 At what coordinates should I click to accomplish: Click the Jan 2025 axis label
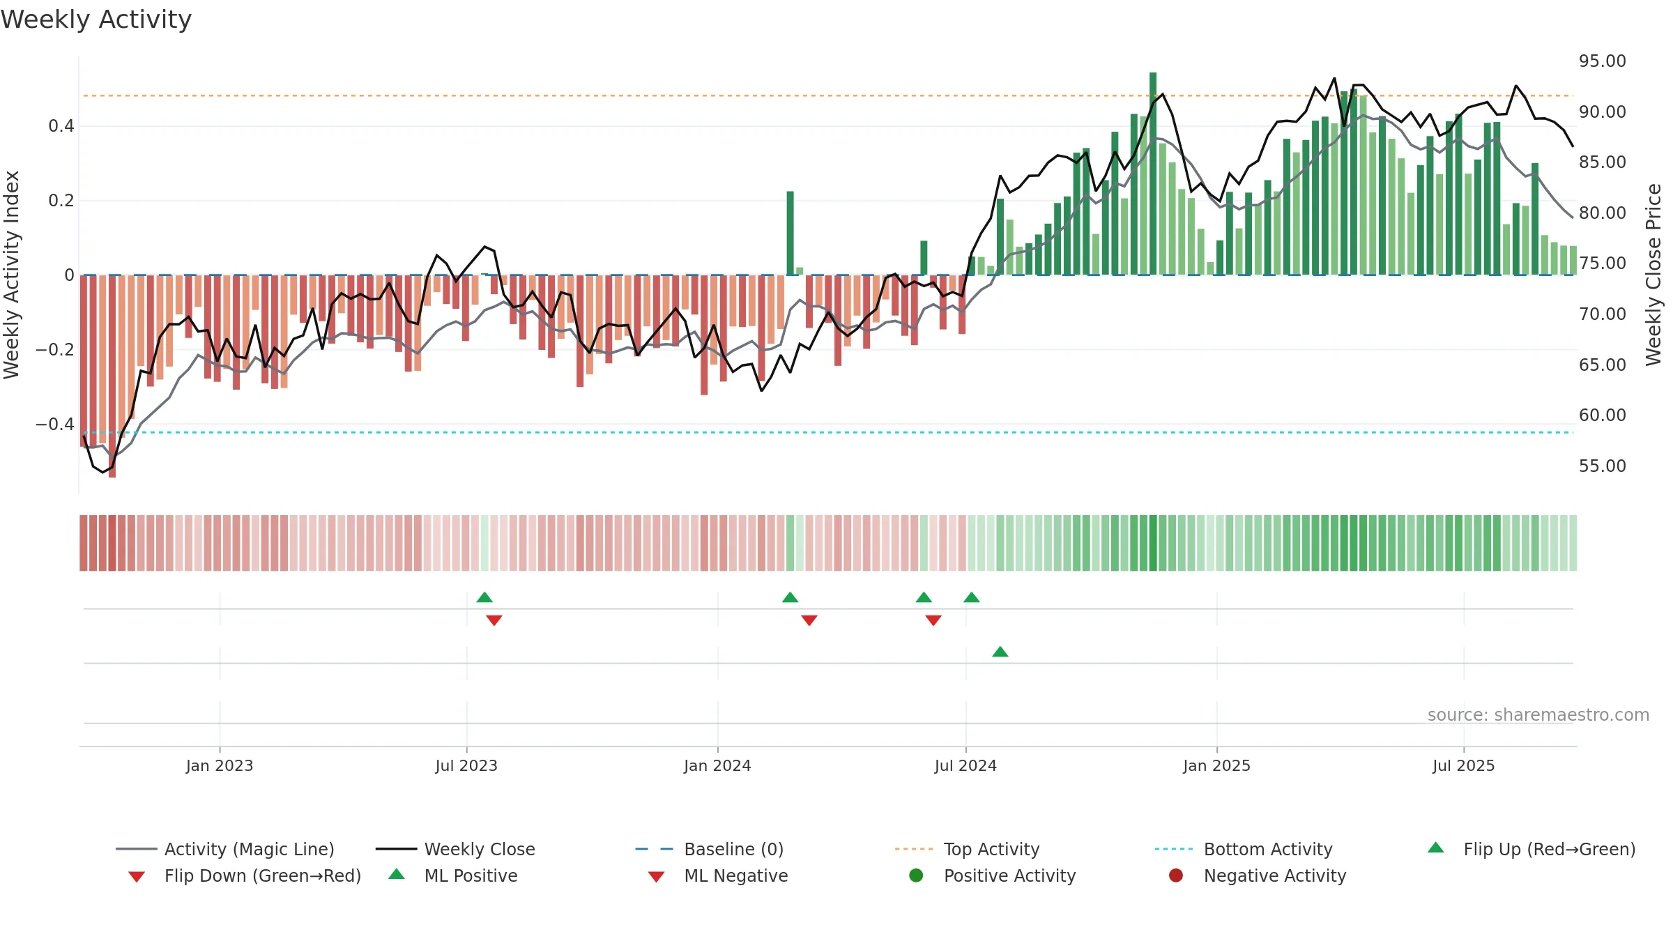click(x=1216, y=766)
